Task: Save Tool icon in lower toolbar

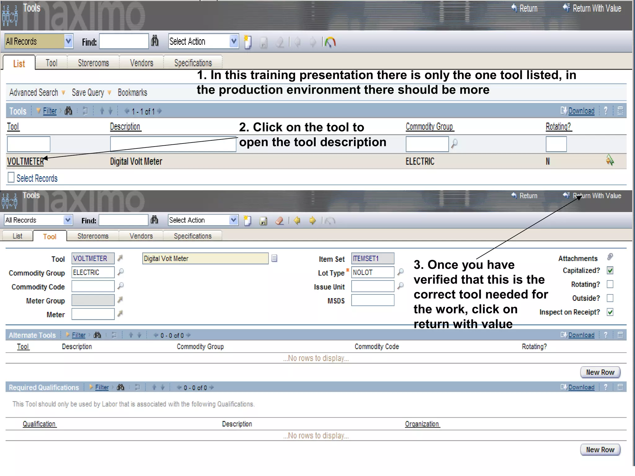Action: point(263,221)
